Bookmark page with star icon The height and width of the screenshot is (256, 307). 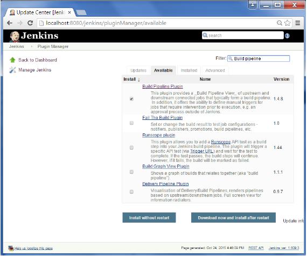tap(288, 23)
